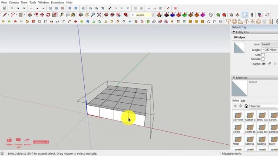The height and width of the screenshot is (156, 278).
Task: Enable the Smooth checkbox
Action: [x=263, y=59]
